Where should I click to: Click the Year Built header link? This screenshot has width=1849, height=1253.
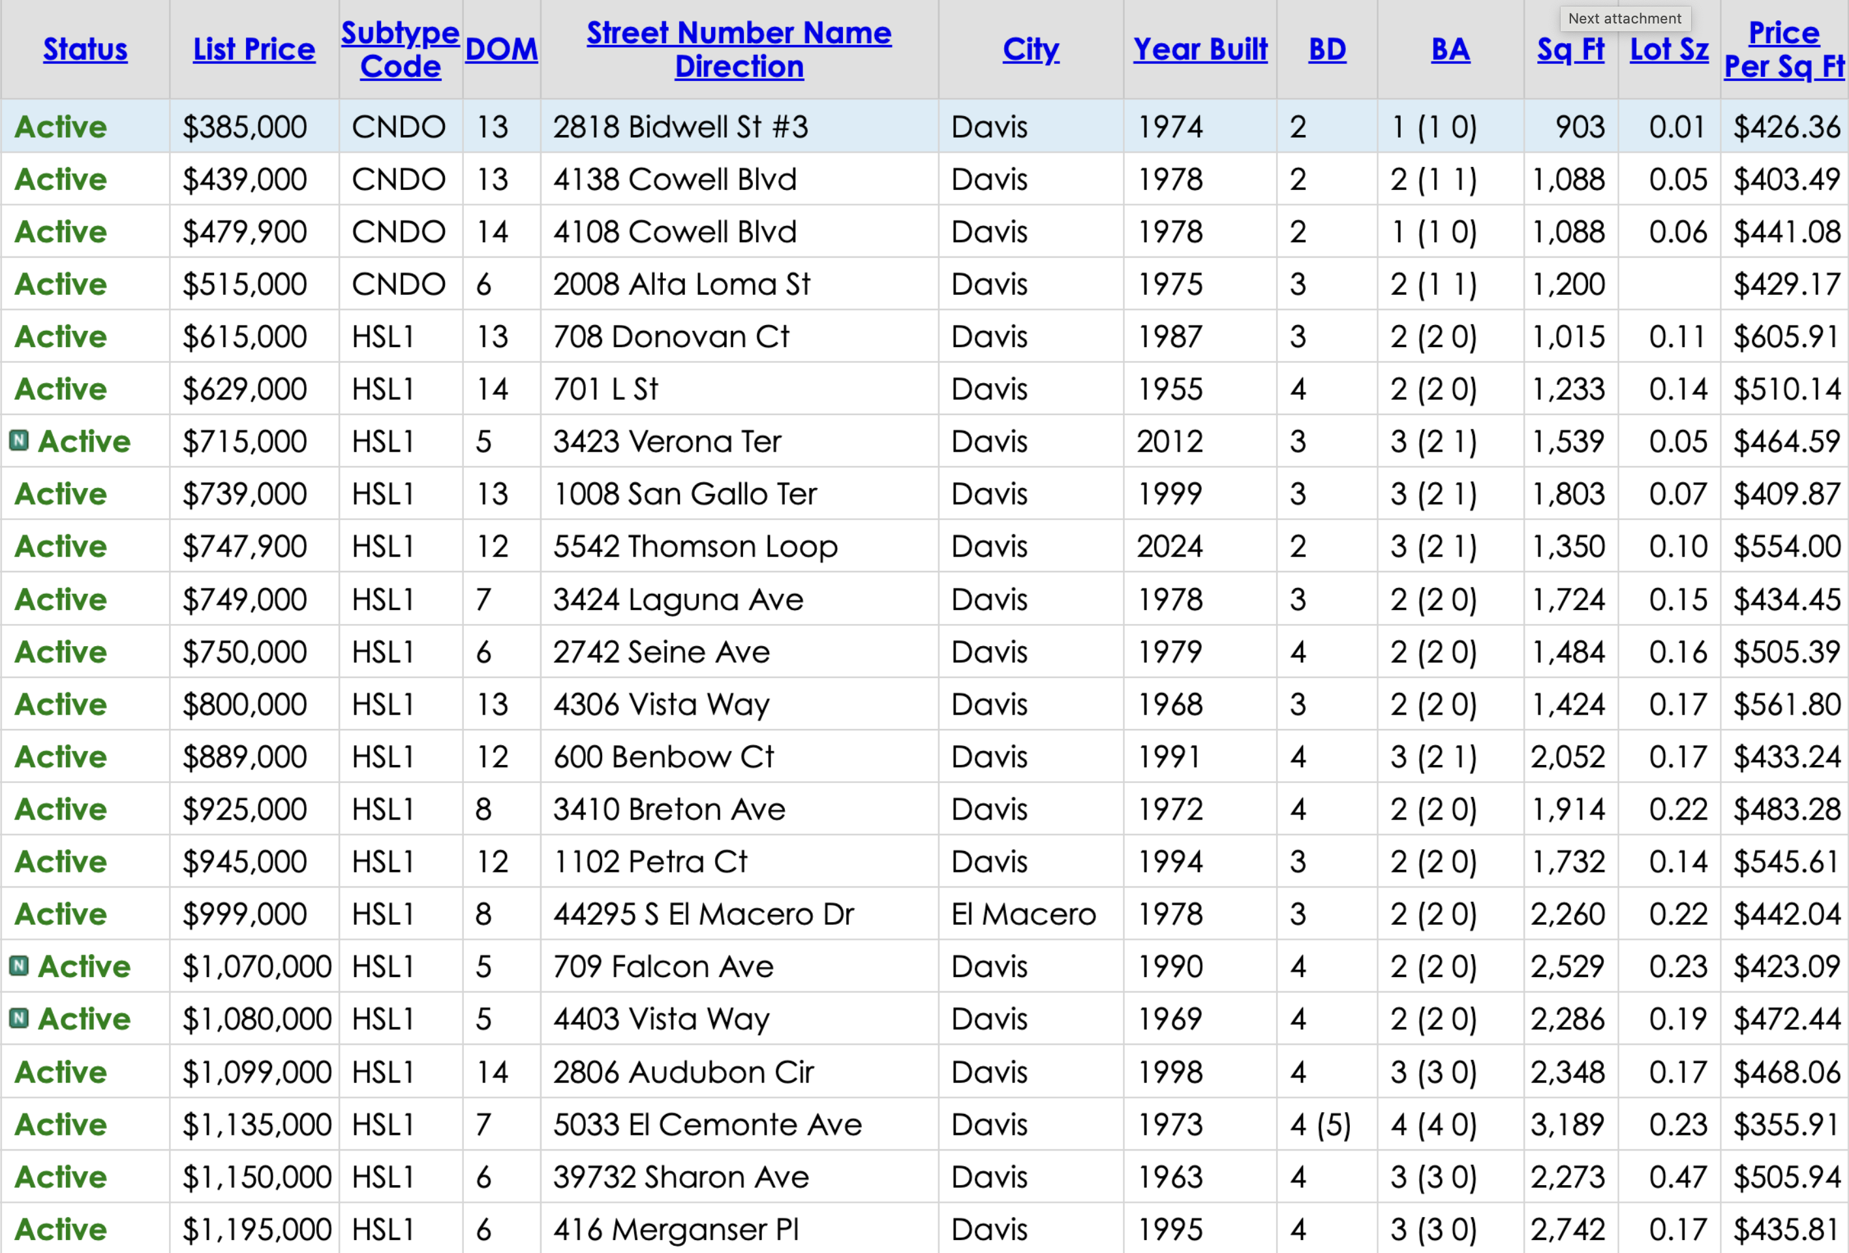(x=1200, y=50)
